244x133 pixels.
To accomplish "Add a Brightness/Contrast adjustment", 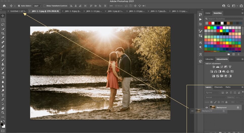I will click(214, 67).
